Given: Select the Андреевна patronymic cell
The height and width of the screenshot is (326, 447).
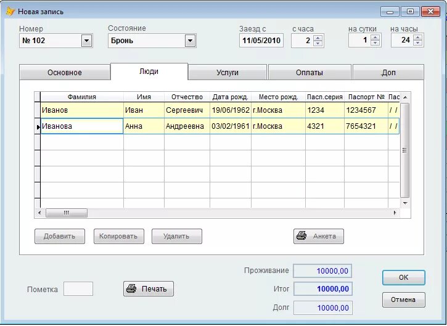Looking at the screenshot, I should [187, 126].
